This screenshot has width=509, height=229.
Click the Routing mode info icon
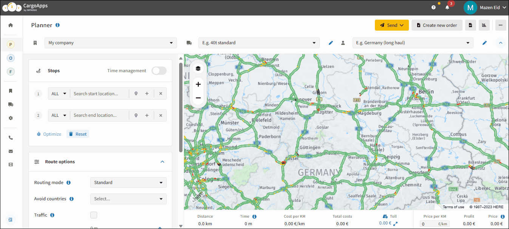coord(68,183)
